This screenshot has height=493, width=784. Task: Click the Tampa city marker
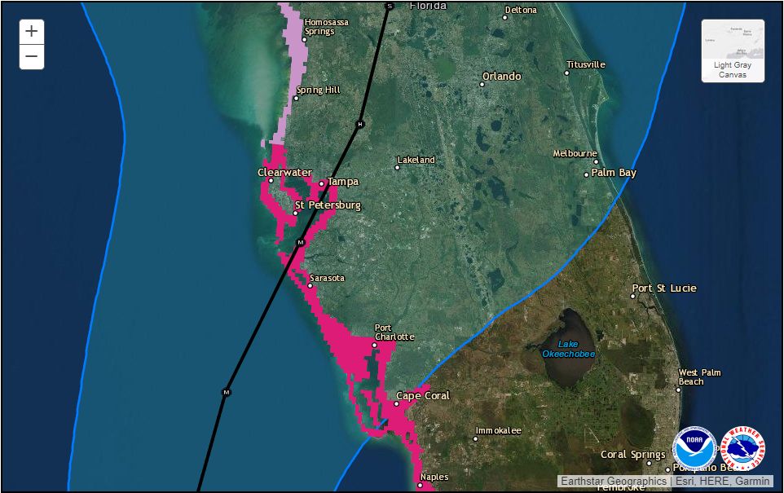pos(321,184)
